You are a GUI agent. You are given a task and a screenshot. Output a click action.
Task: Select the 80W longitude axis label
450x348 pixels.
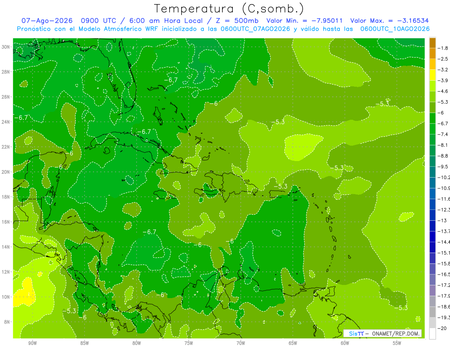point(136,343)
